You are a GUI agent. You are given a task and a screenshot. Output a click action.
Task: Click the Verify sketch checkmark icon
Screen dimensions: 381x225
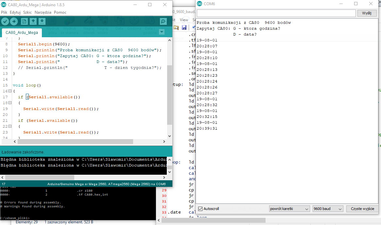[5, 22]
